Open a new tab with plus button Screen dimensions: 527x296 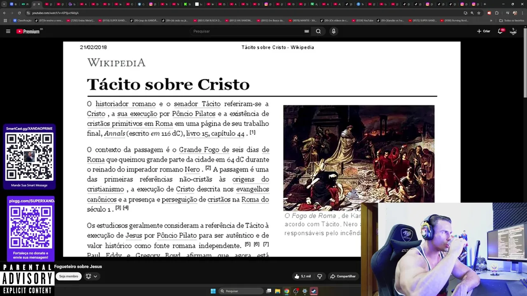click(x=485, y=4)
